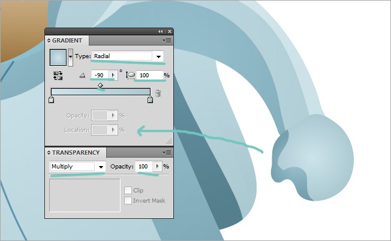Select the rounded knob shape on canvas
Image resolution: width=391 pixels, height=241 pixels.
(312, 158)
